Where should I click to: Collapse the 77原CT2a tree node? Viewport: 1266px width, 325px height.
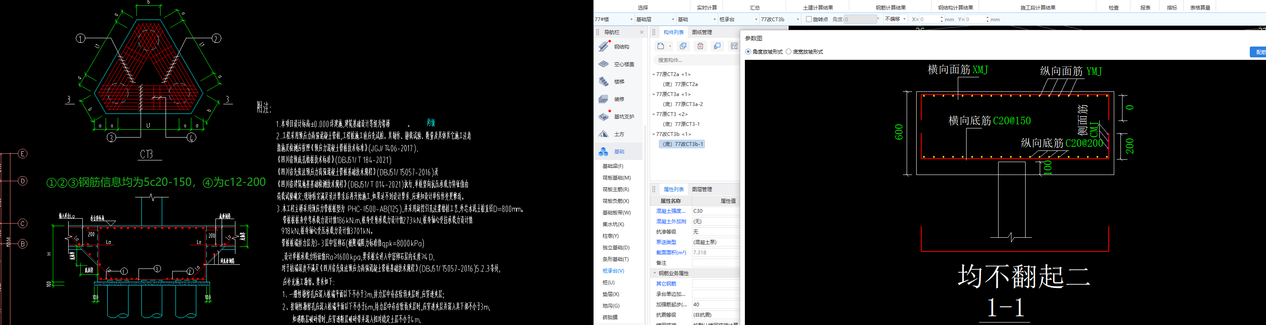[x=654, y=75]
